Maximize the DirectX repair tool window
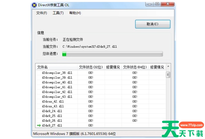Viewport: 205px width, 139px height. click(157, 4)
